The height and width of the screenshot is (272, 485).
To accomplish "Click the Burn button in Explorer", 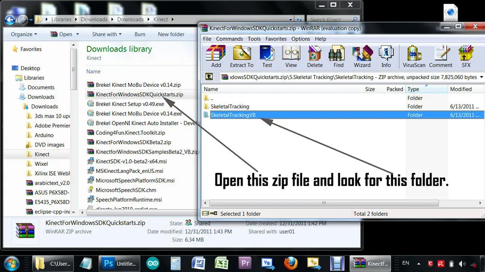I will (140, 34).
